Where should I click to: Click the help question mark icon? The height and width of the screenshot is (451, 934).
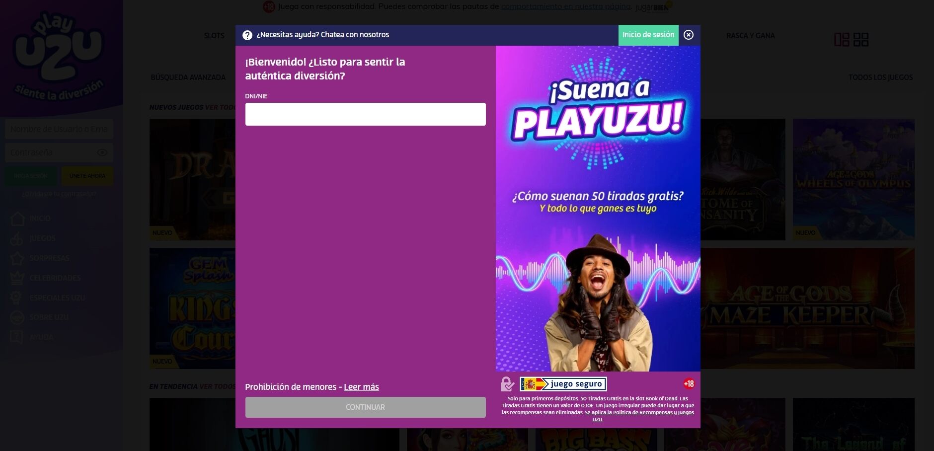247,35
